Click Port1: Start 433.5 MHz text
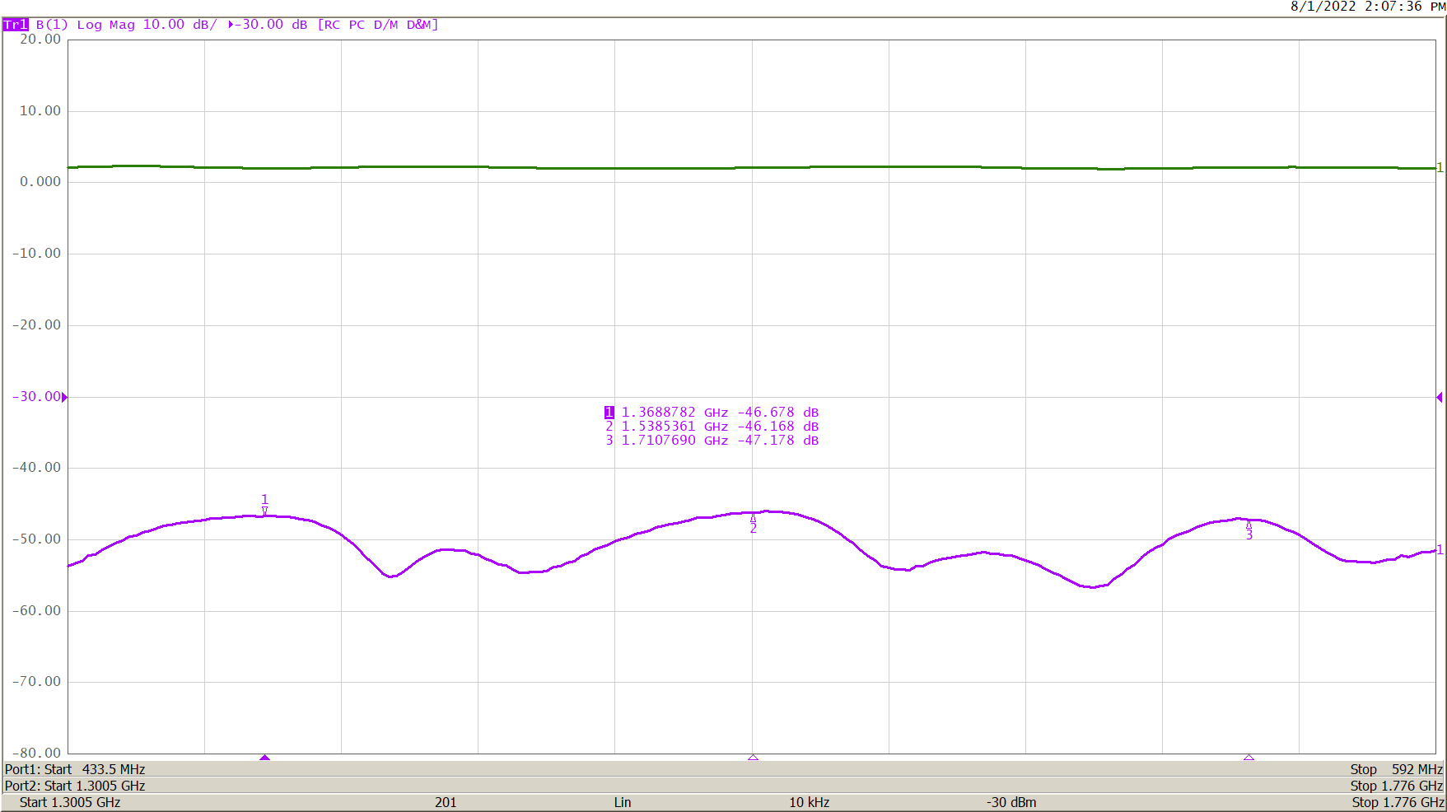 point(75,769)
